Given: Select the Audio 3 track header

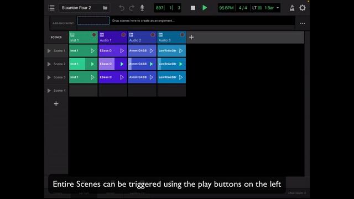Looking at the screenshot, I should coord(171,37).
